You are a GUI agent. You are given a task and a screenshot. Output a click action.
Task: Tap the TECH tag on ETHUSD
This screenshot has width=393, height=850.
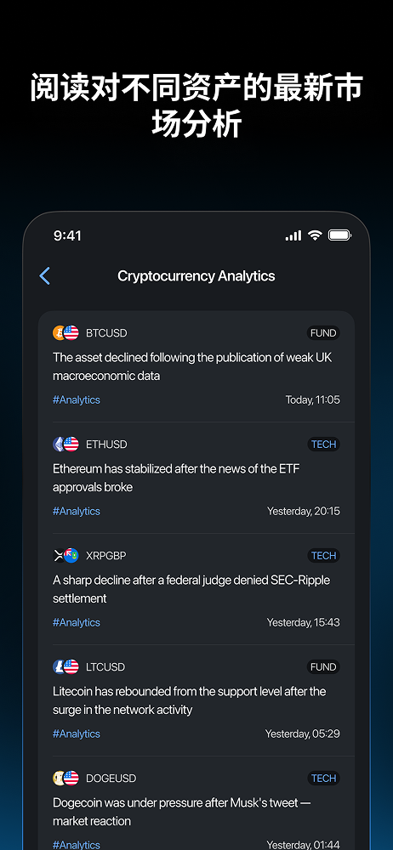323,444
